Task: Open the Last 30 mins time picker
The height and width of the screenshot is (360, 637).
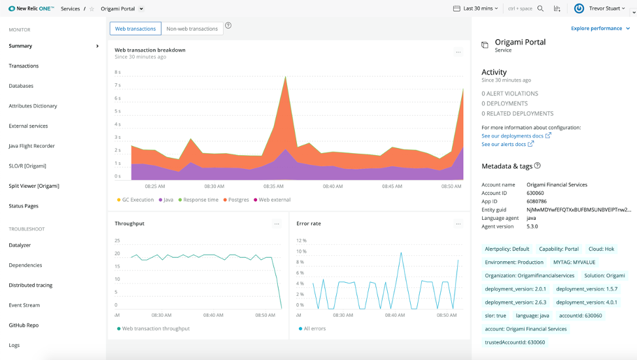Action: pos(475,8)
